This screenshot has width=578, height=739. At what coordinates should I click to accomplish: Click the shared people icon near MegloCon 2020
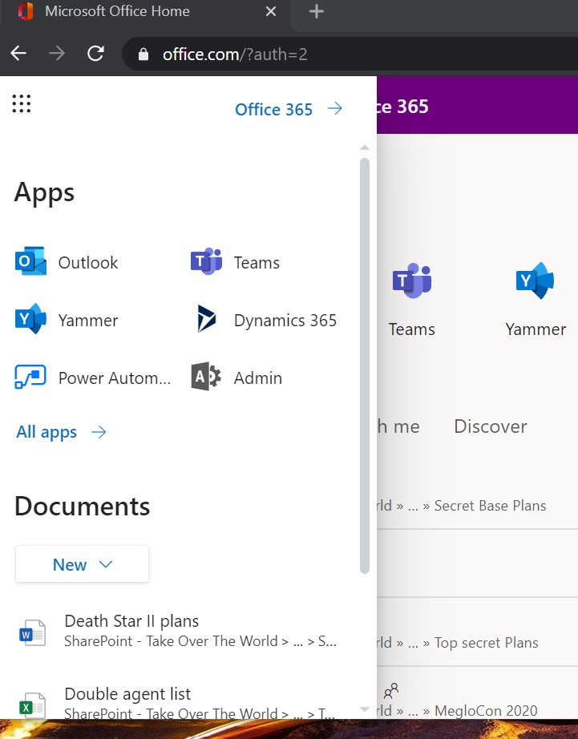click(391, 690)
